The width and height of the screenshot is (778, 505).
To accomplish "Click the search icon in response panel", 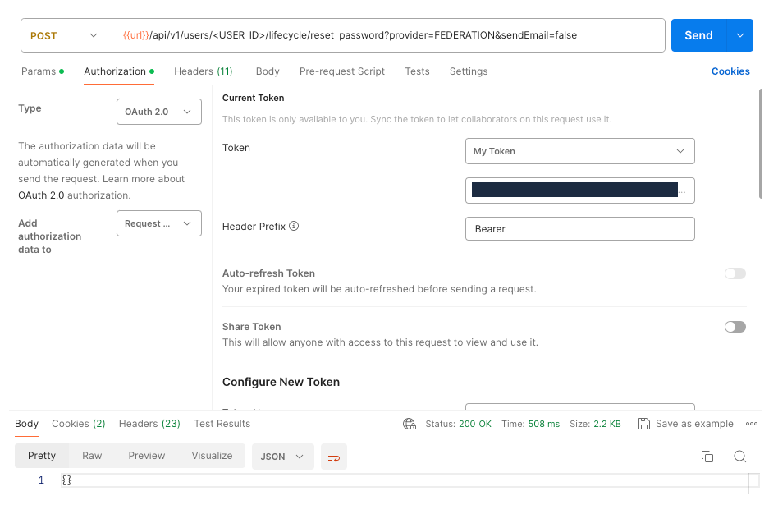I will click(x=739, y=457).
